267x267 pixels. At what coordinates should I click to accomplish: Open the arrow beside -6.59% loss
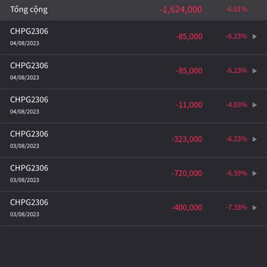(x=255, y=174)
